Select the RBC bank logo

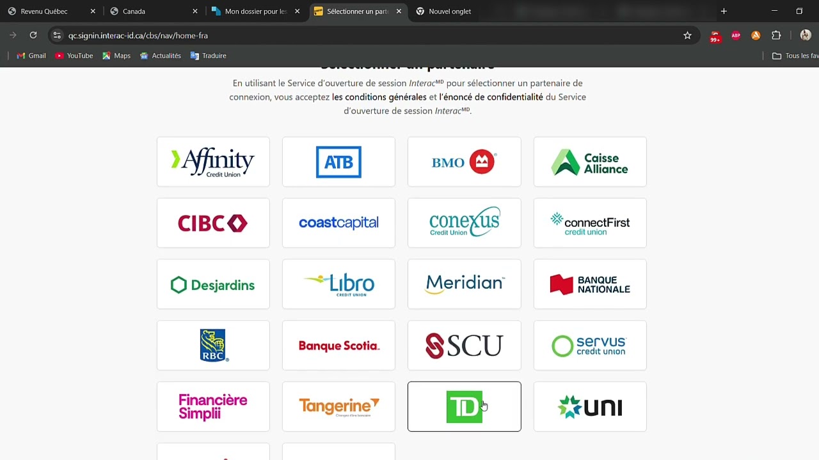213,346
